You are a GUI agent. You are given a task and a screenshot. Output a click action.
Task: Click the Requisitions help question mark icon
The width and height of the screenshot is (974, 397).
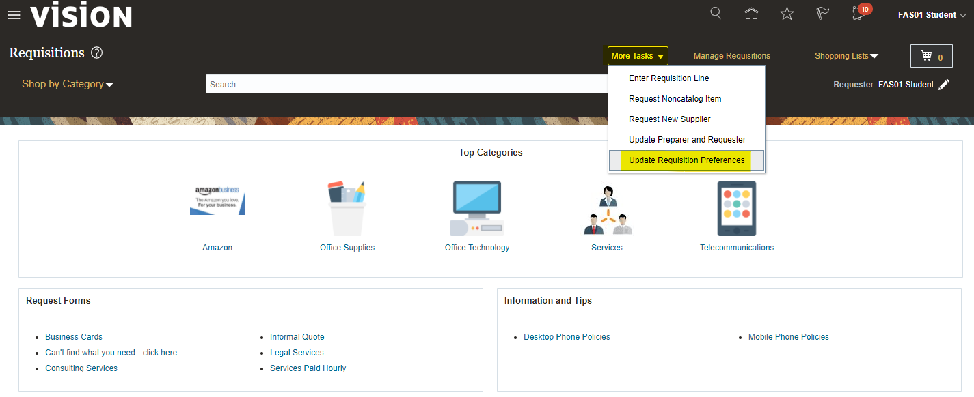coord(97,53)
